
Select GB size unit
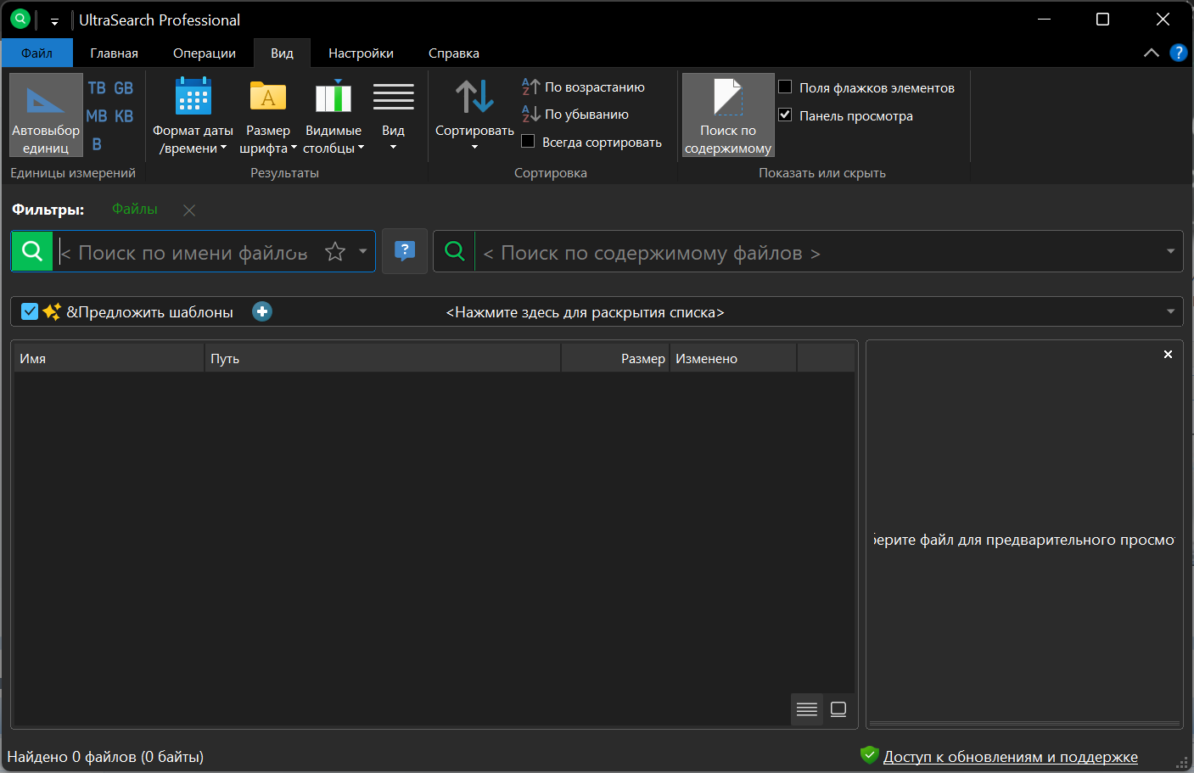[x=124, y=88]
